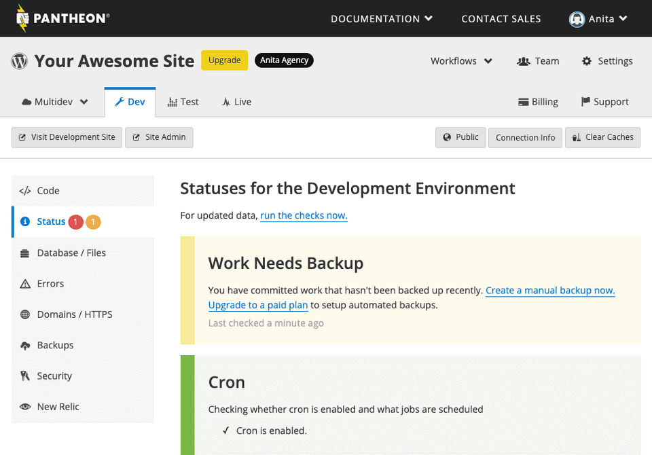Screen dimensions: 652x455
Task: Click the WordPress logo icon
Action: [x=19, y=61]
